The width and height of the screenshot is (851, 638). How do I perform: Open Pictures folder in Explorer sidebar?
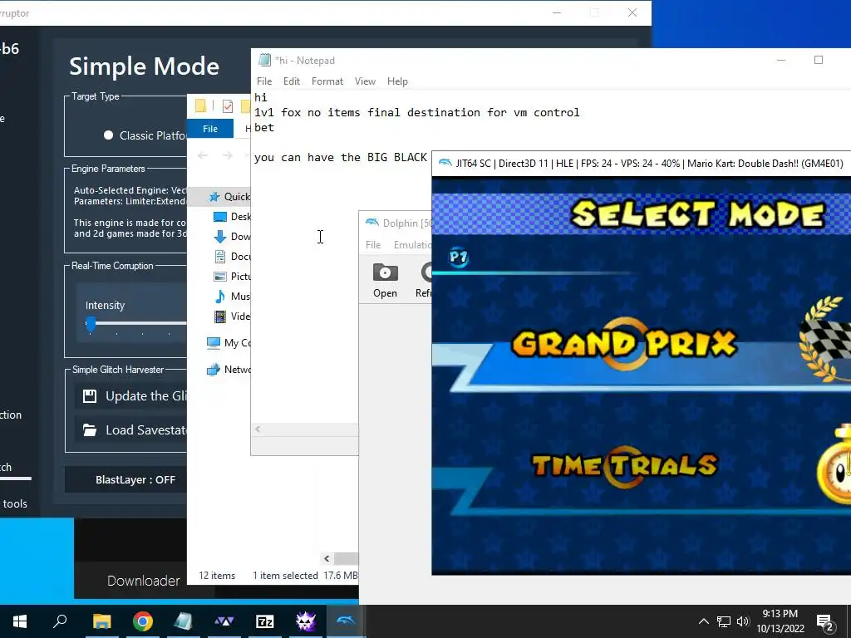tap(232, 277)
